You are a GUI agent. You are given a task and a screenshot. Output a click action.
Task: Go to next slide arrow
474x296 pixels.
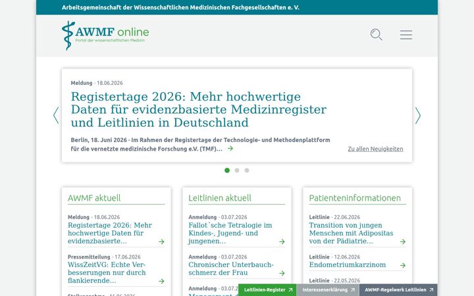click(418, 115)
